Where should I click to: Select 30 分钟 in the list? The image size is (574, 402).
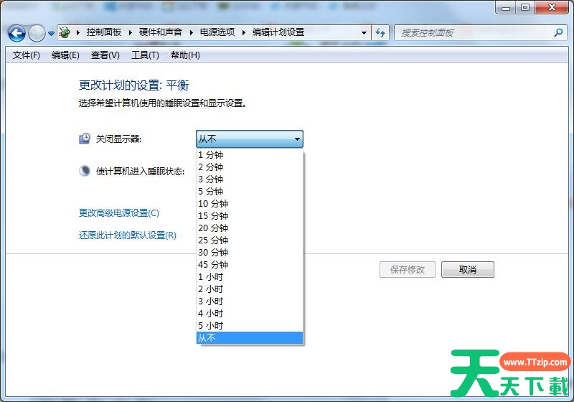coord(250,253)
